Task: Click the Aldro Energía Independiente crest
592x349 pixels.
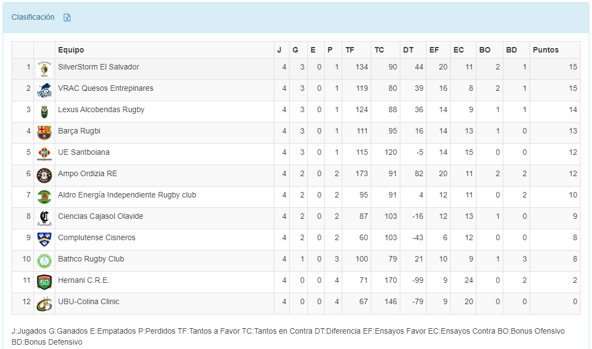Action: click(x=44, y=197)
